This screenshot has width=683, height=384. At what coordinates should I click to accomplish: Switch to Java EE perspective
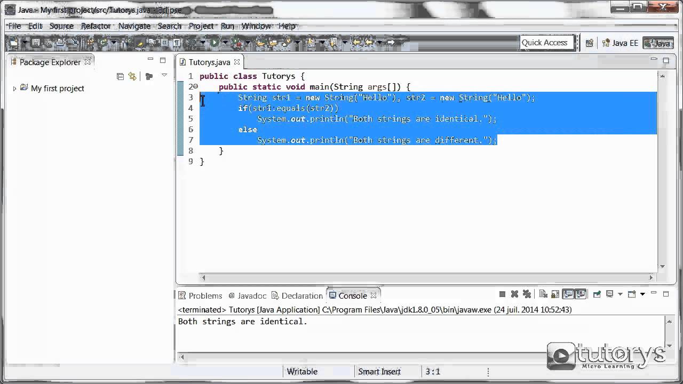click(620, 43)
